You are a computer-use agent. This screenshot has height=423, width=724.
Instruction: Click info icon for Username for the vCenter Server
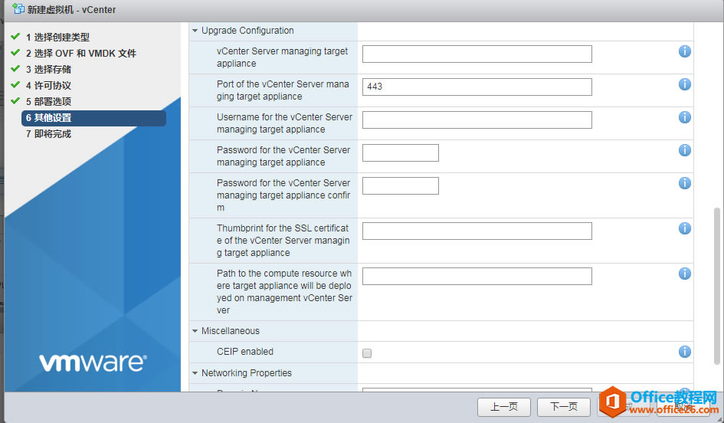click(x=684, y=117)
